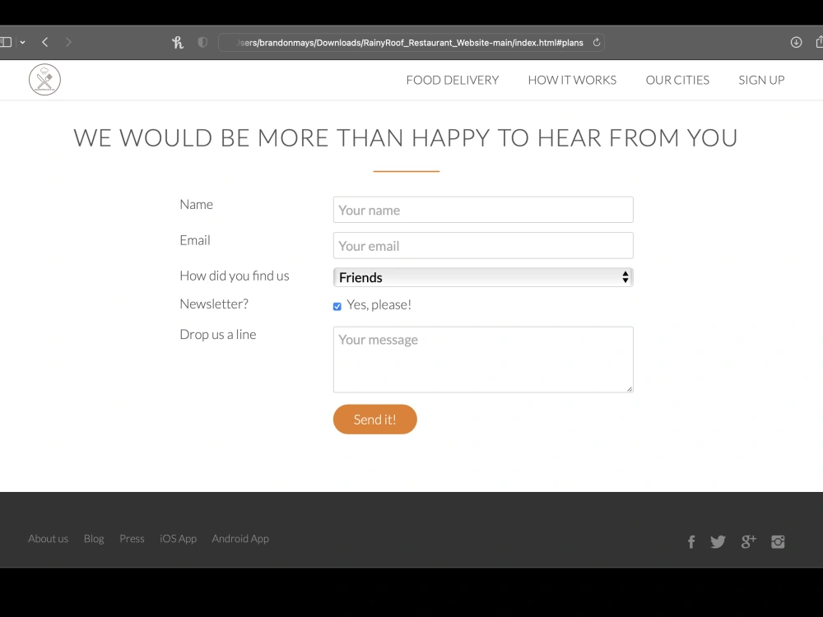Click into the Your message textarea
Image resolution: width=823 pixels, height=617 pixels.
[483, 360]
